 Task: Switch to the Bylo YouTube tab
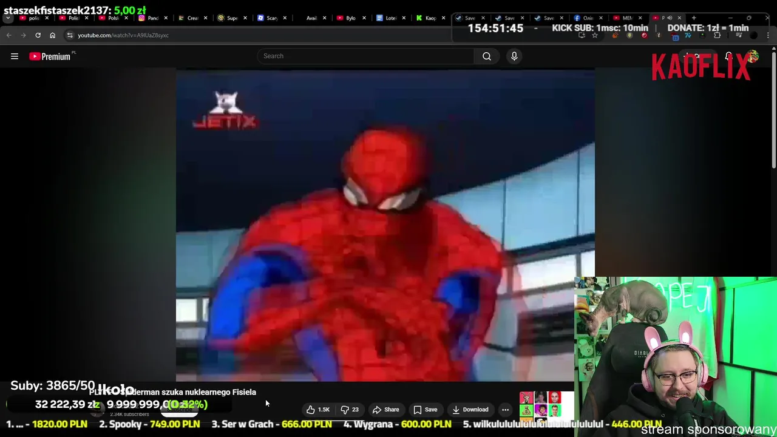(x=350, y=18)
